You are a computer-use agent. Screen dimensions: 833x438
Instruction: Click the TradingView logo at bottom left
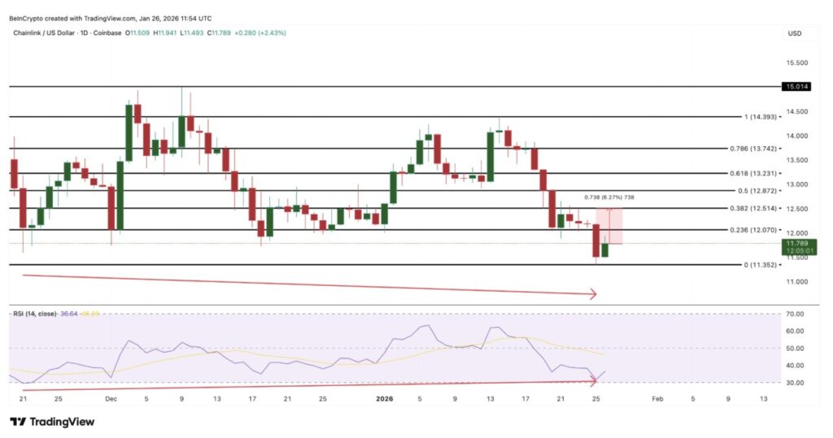[51, 422]
